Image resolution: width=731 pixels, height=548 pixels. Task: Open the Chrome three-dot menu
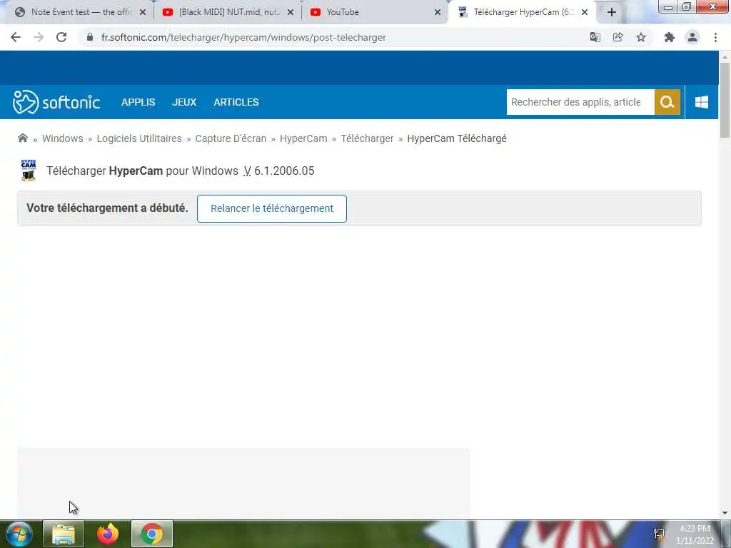click(x=715, y=37)
